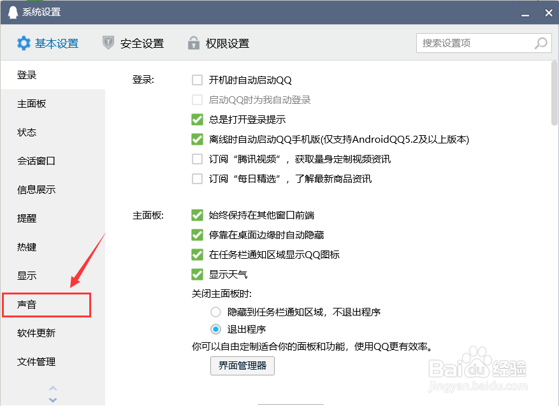Select 文件管理 in the sidebar

click(53, 362)
